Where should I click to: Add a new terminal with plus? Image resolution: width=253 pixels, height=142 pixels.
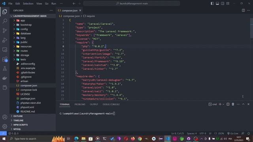coord(220,104)
